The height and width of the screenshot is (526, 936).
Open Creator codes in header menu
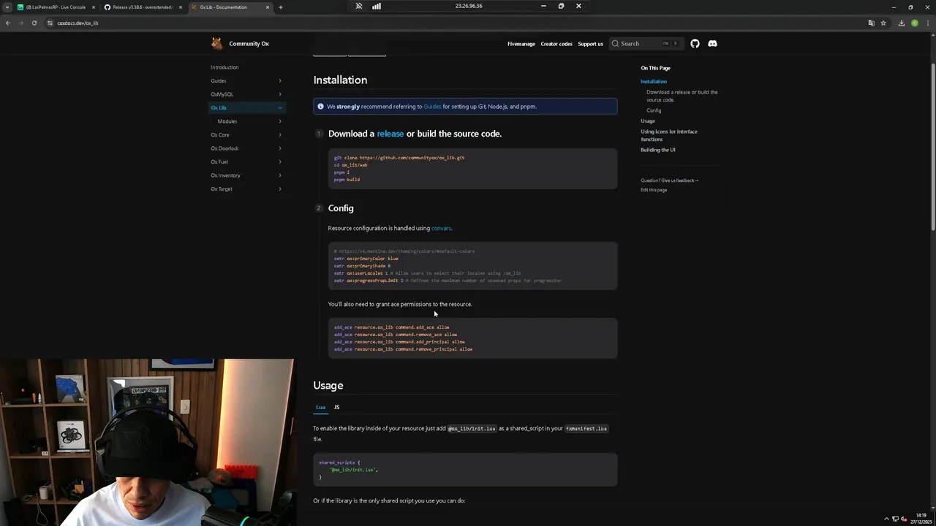click(556, 44)
